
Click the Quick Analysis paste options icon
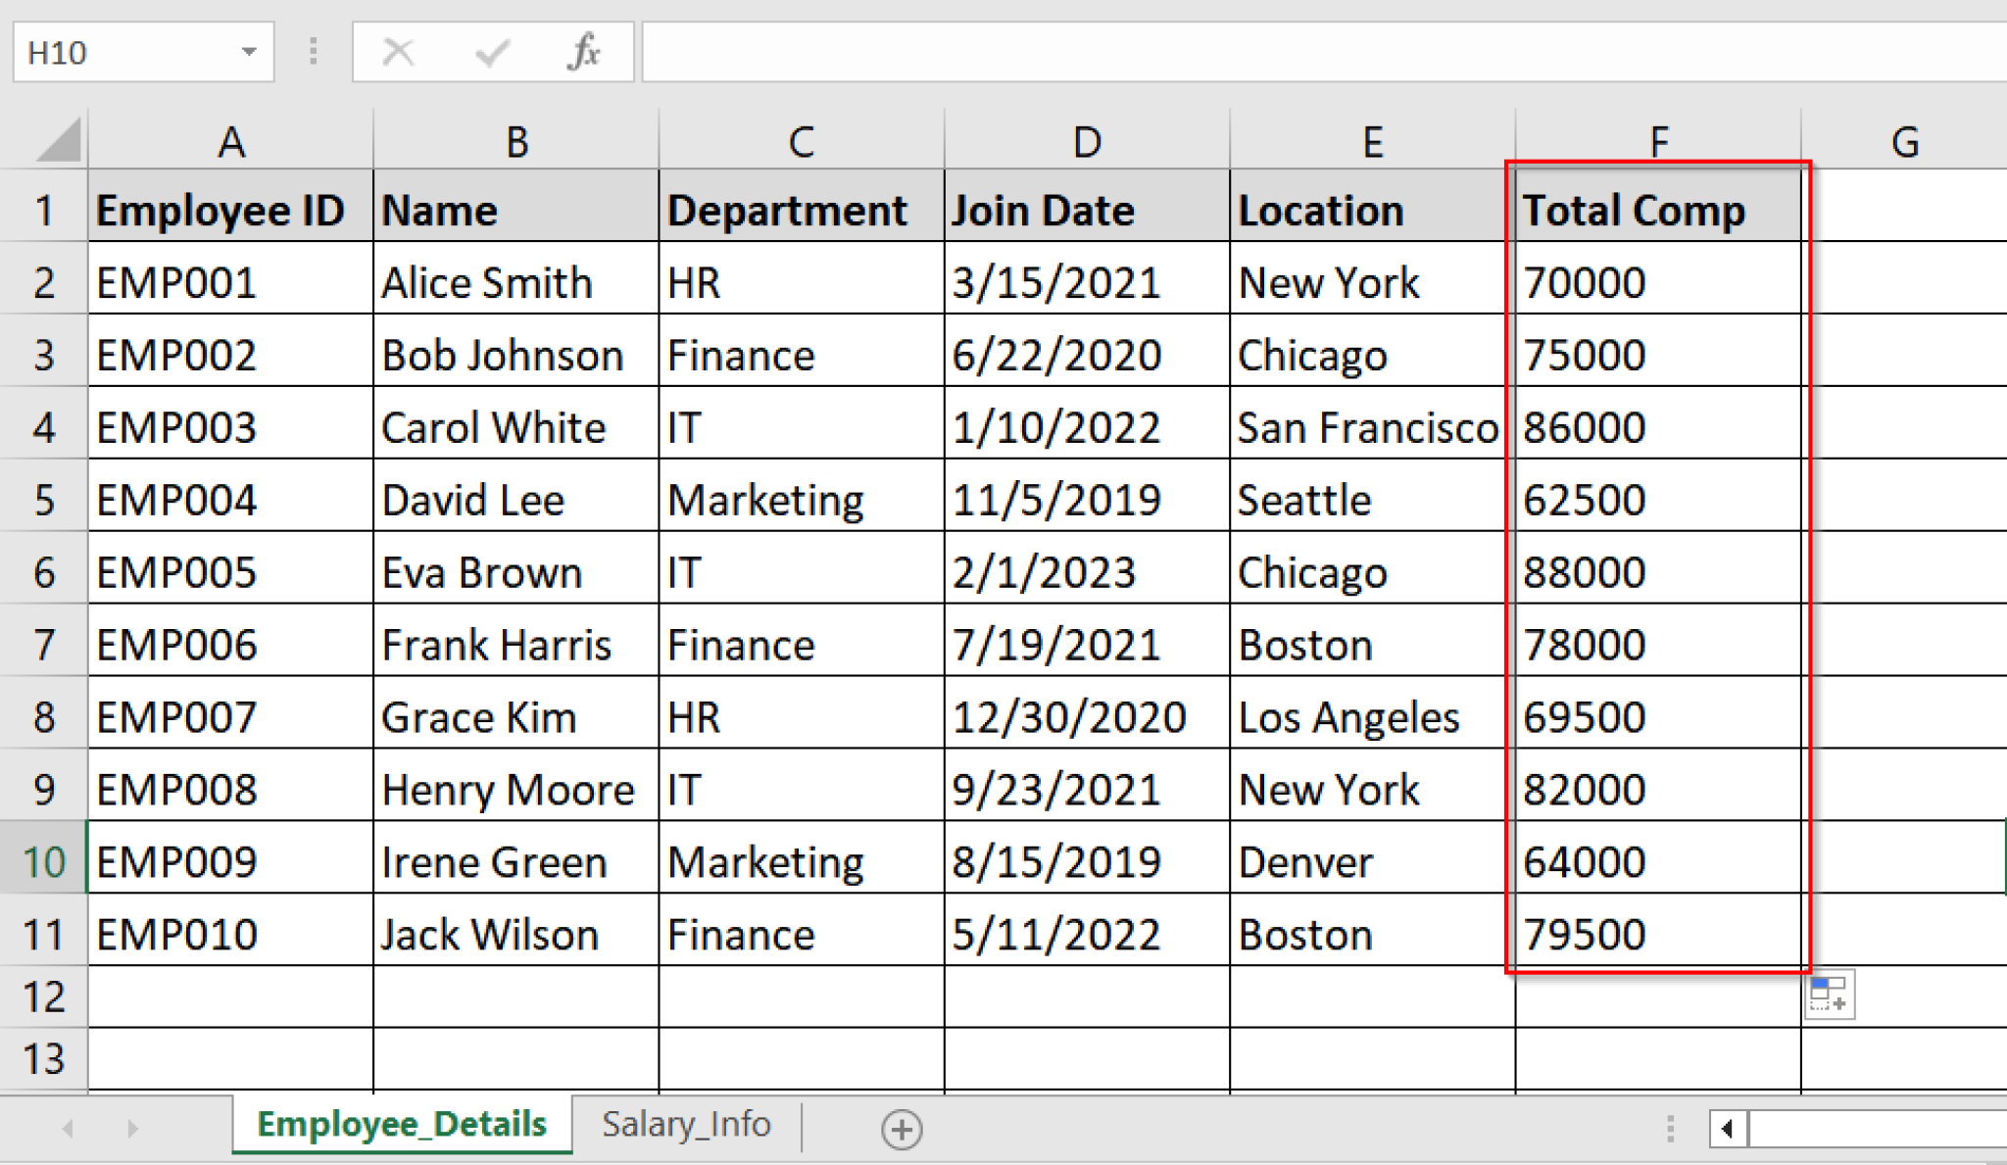click(x=1829, y=995)
